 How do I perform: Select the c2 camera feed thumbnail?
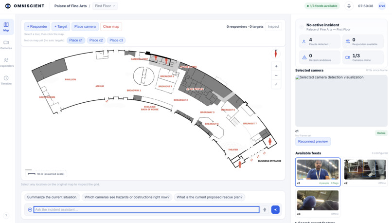365,172
